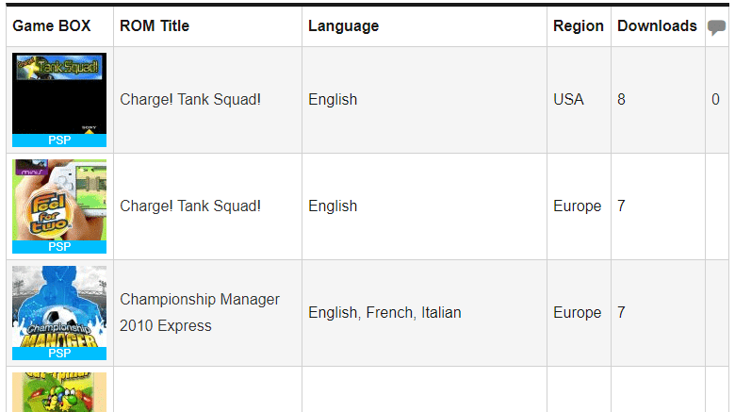Click the Game BOX column header
This screenshot has width=735, height=412.
coord(52,25)
